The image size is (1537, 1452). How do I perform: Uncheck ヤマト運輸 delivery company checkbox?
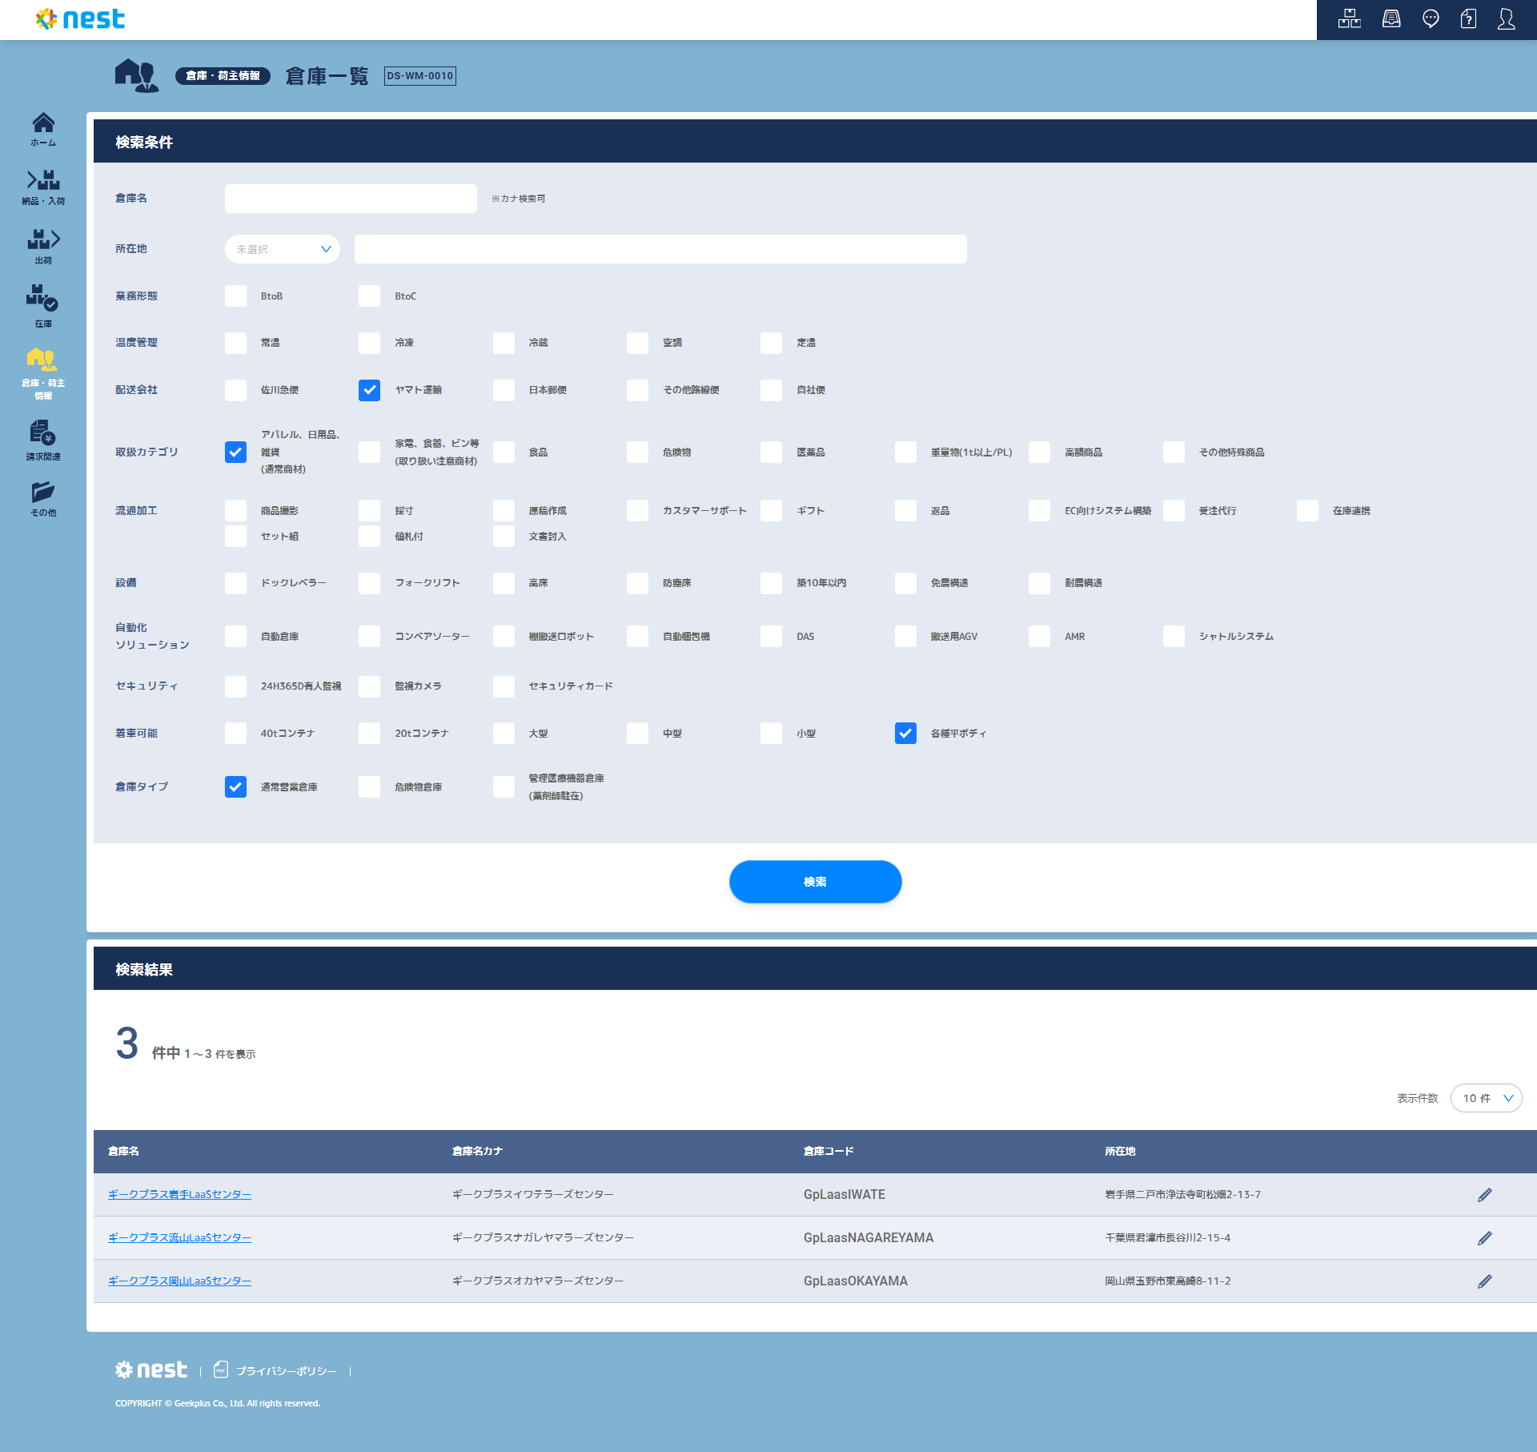[369, 390]
